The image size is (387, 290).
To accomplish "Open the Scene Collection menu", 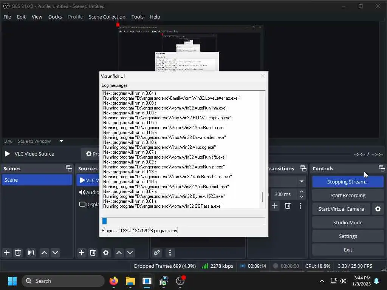I will [x=107, y=17].
